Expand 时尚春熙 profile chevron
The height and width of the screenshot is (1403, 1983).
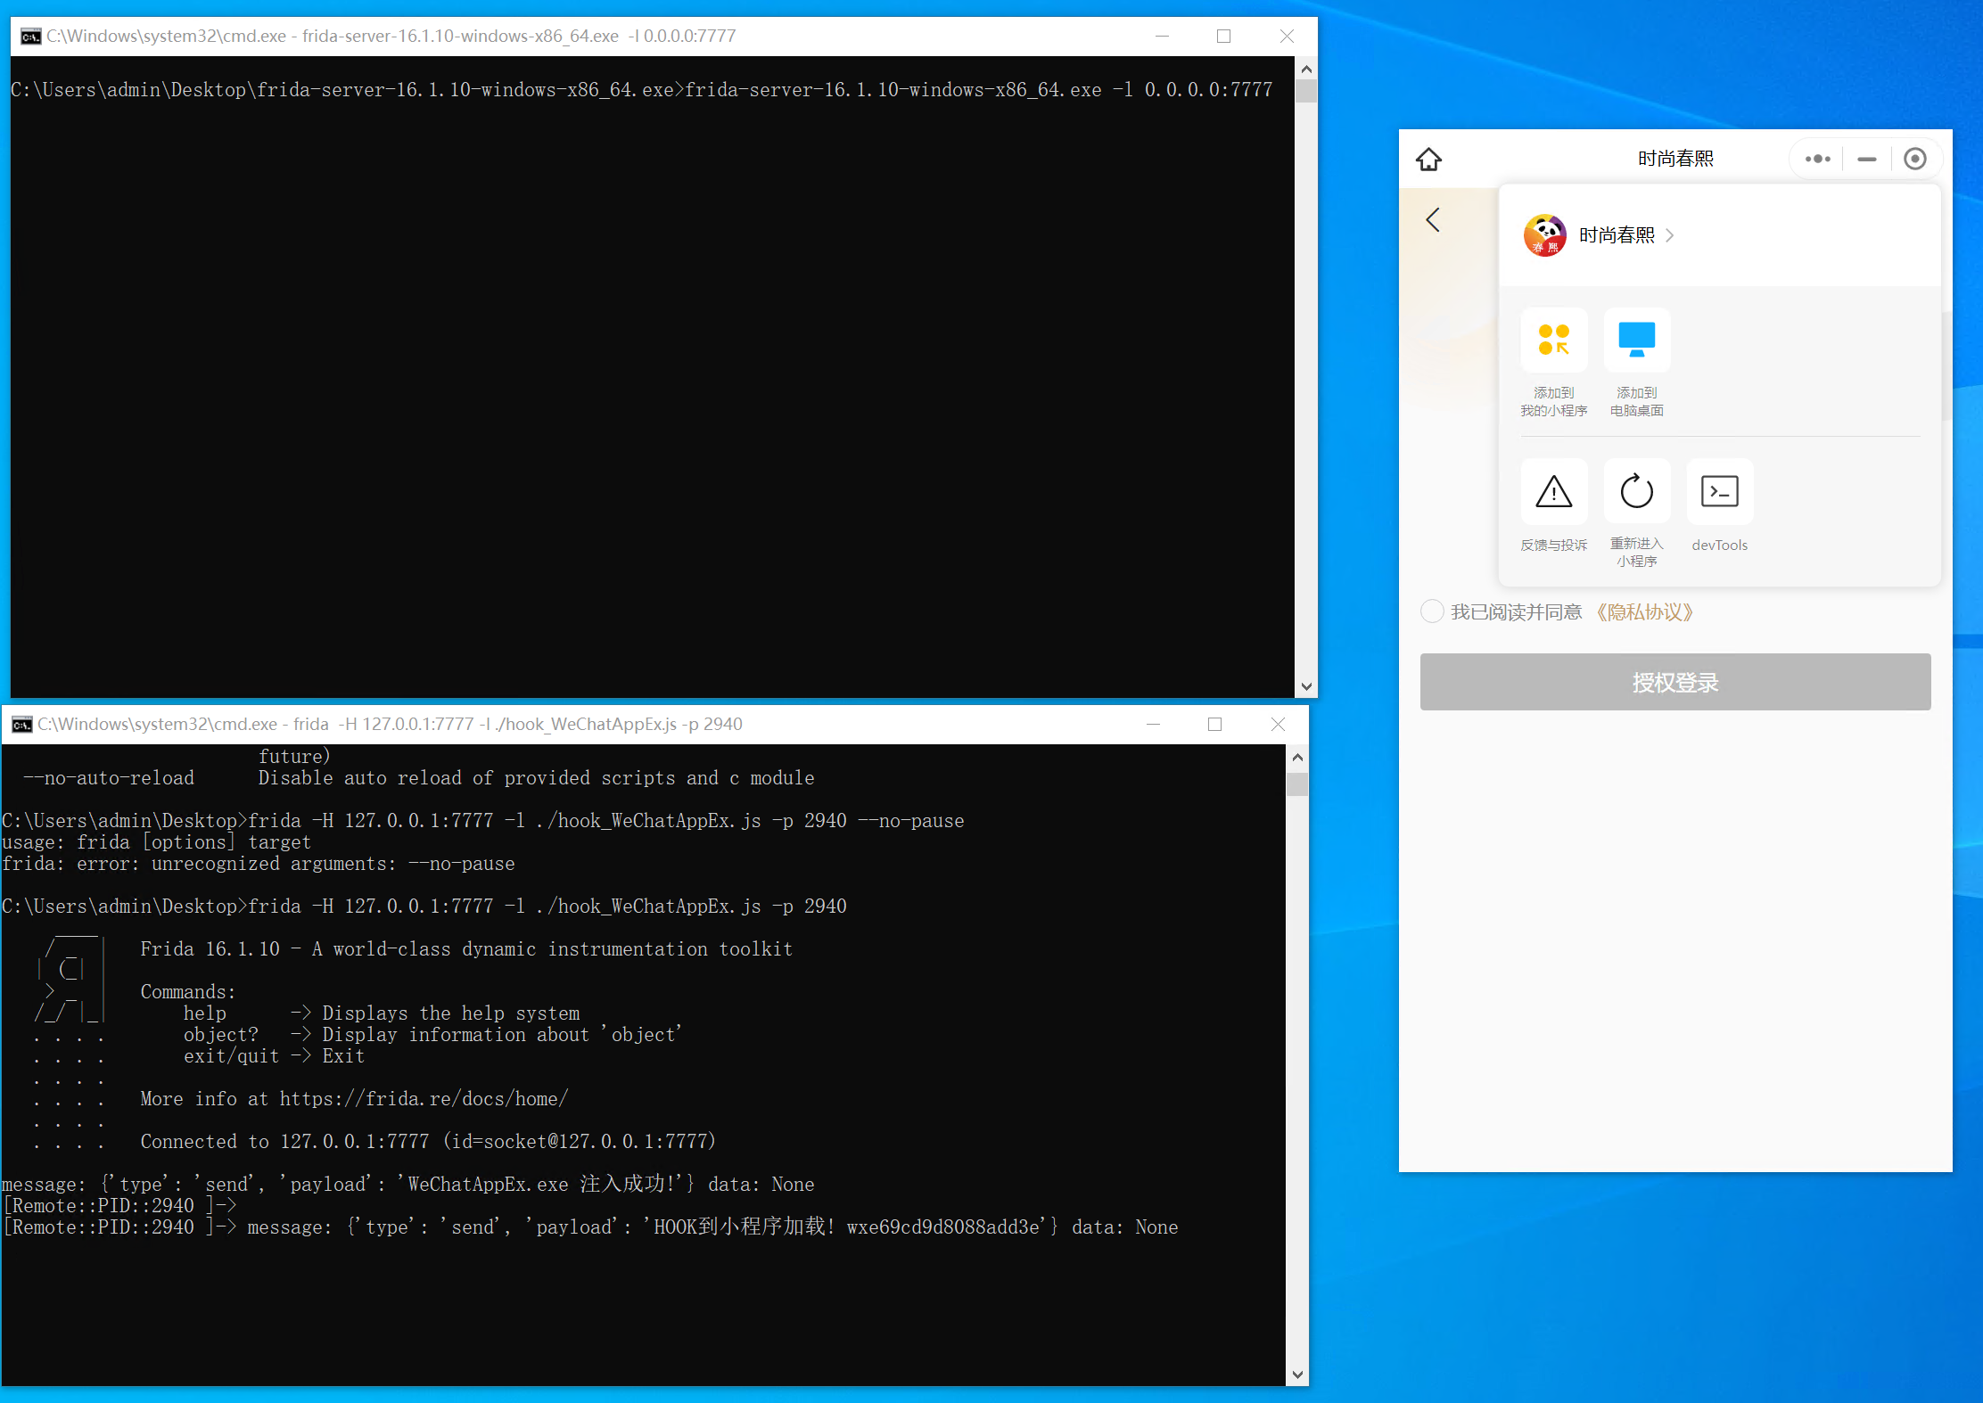pyautogui.click(x=1670, y=235)
